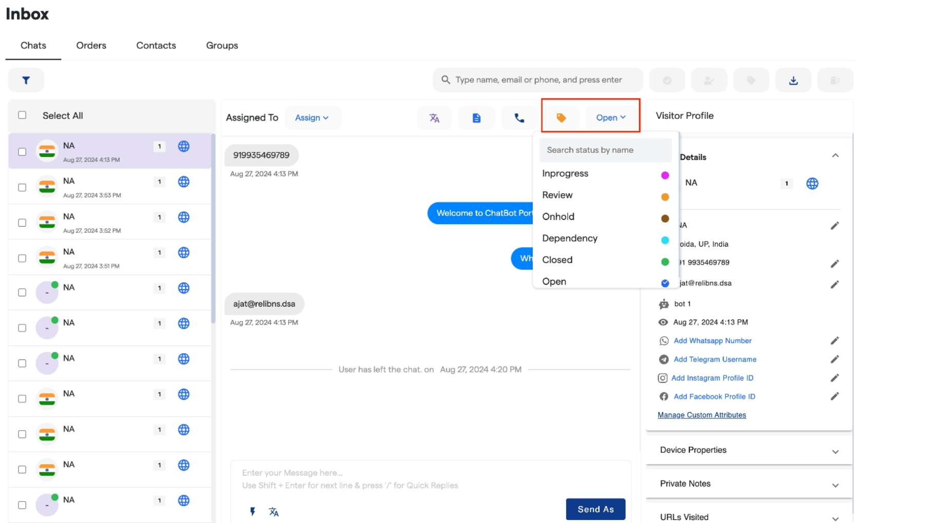Edit Telegram Username pencil icon

click(835, 359)
